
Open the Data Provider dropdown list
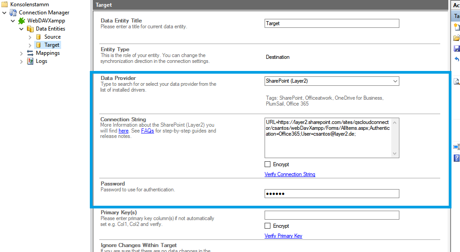pos(395,81)
